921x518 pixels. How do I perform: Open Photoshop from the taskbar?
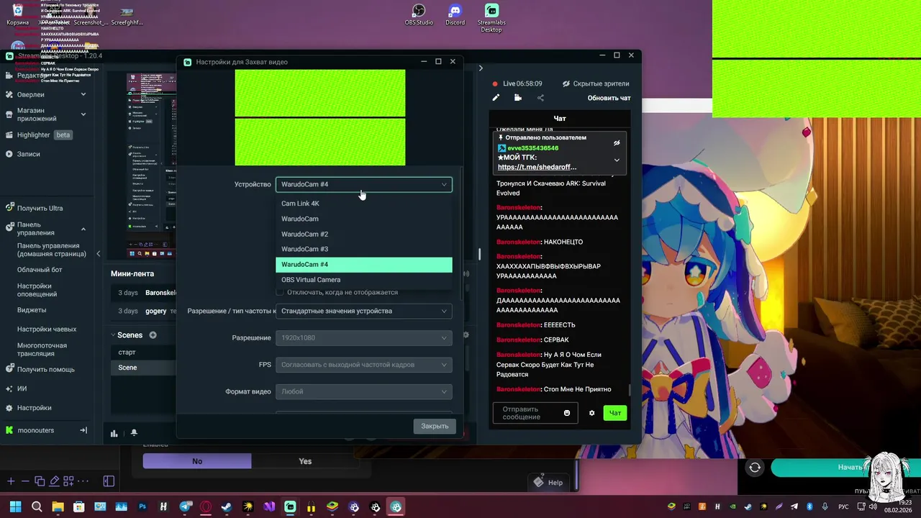point(142,506)
